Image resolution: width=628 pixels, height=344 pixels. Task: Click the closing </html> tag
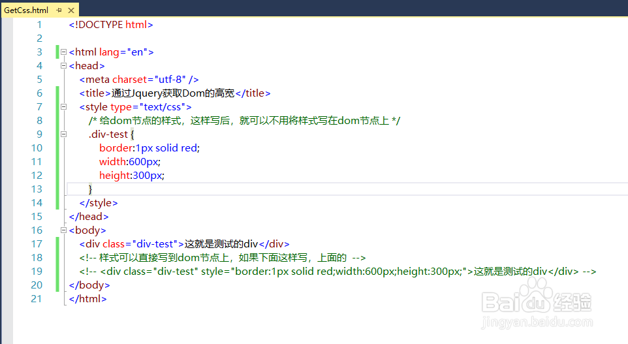pos(87,299)
